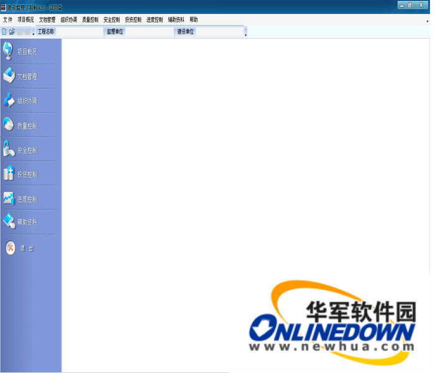The image size is (435, 373).
Task: Select the 进度控制 chart icon in sidebar
Action: pos(9,198)
